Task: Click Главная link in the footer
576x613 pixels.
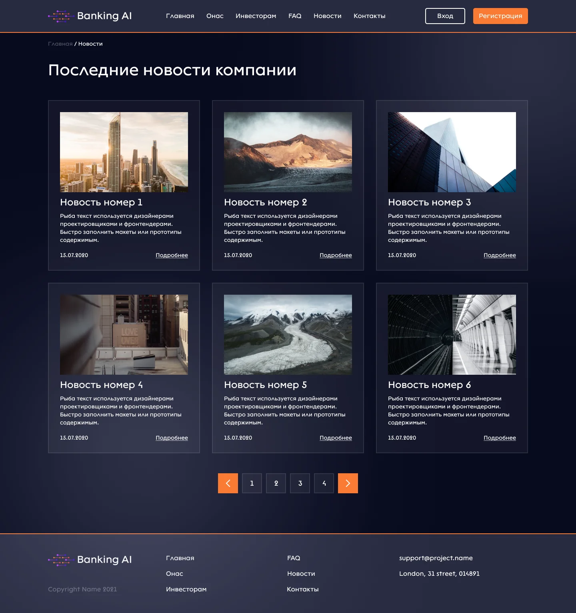Action: (180, 558)
